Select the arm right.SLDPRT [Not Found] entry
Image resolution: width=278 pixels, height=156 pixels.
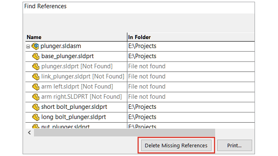pyautogui.click(x=82, y=97)
